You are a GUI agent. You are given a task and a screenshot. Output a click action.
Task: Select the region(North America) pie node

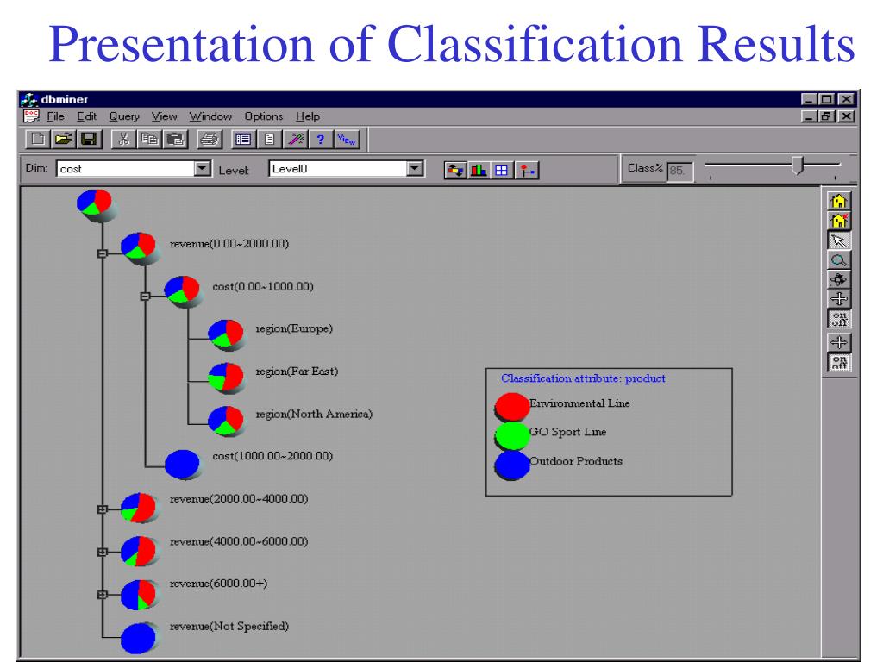226,420
